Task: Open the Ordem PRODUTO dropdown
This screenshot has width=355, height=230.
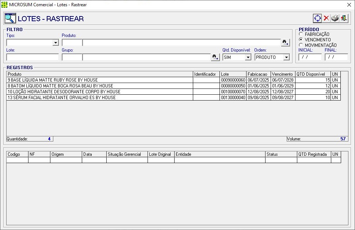Action: tap(286, 57)
